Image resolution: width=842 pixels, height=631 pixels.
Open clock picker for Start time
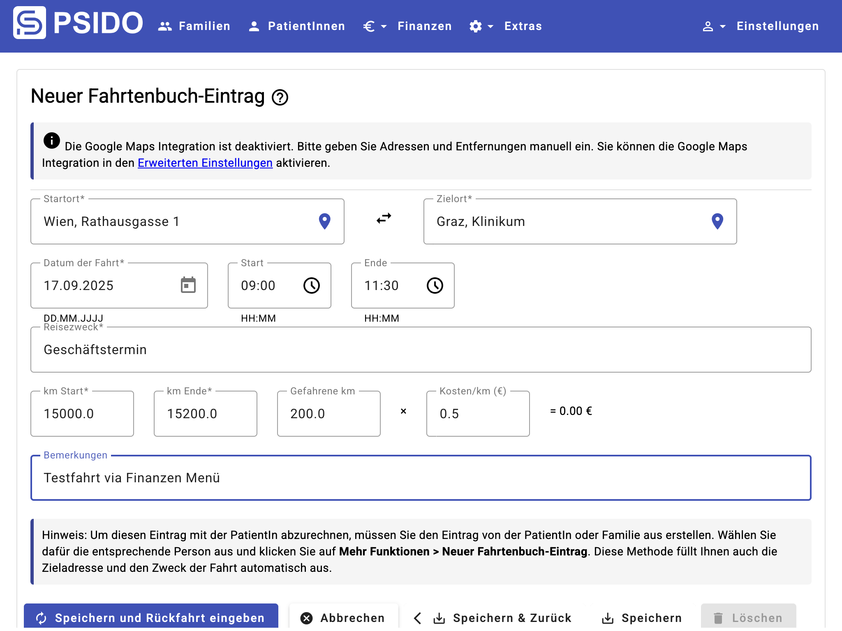coord(312,286)
